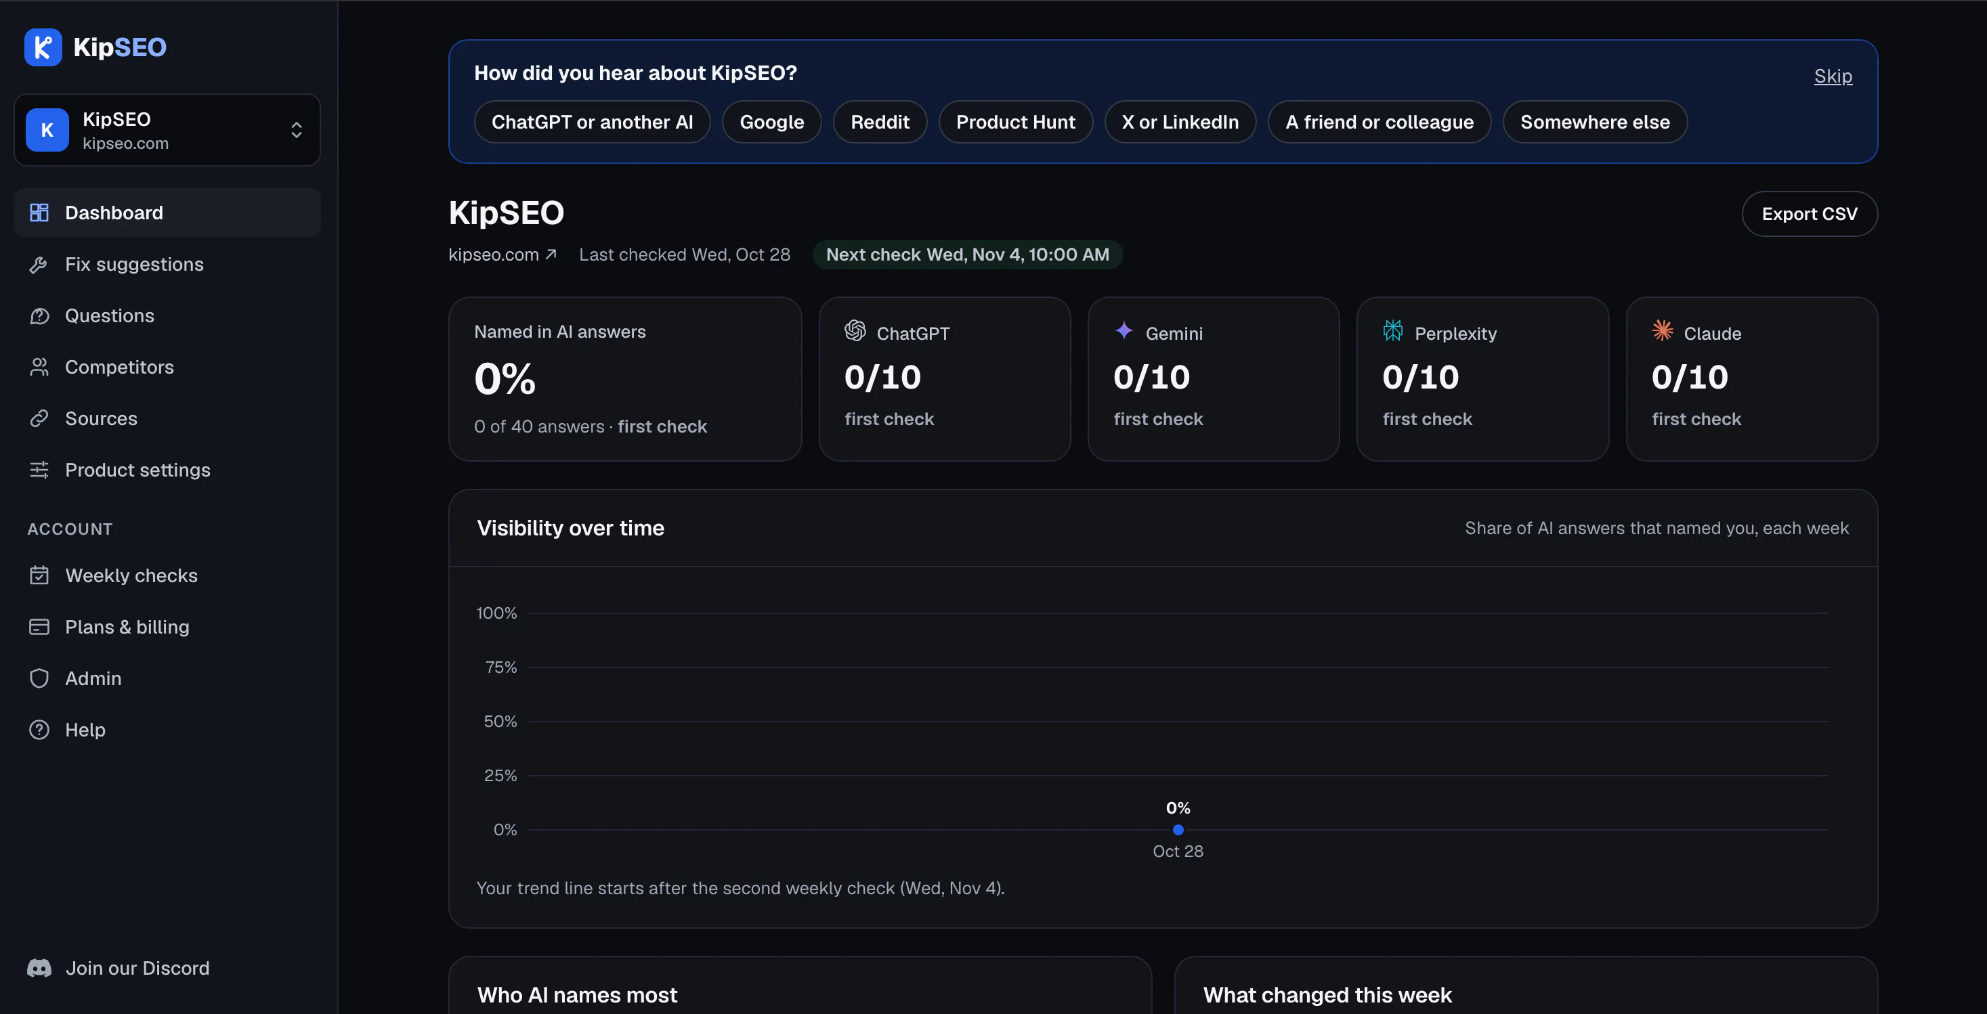Click the Competitors people icon
The width and height of the screenshot is (1987, 1014).
(x=39, y=367)
